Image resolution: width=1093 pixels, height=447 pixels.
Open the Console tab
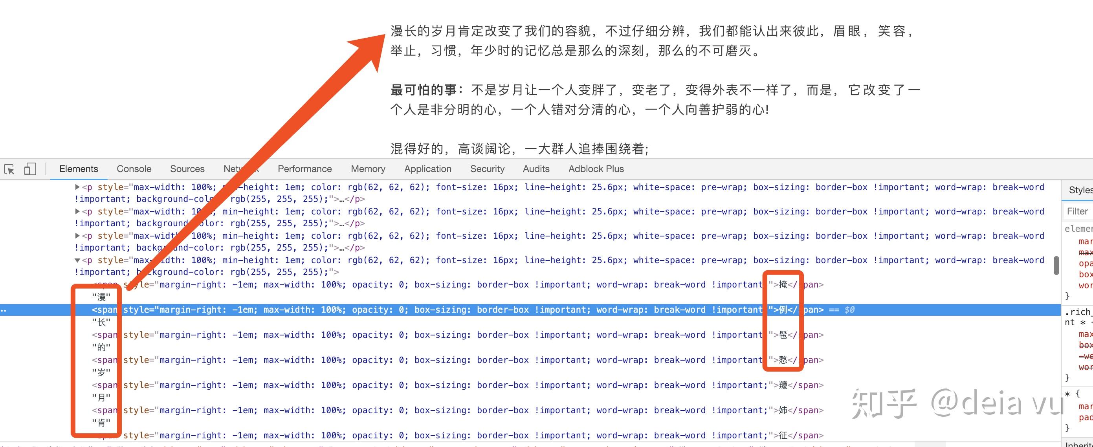point(134,169)
